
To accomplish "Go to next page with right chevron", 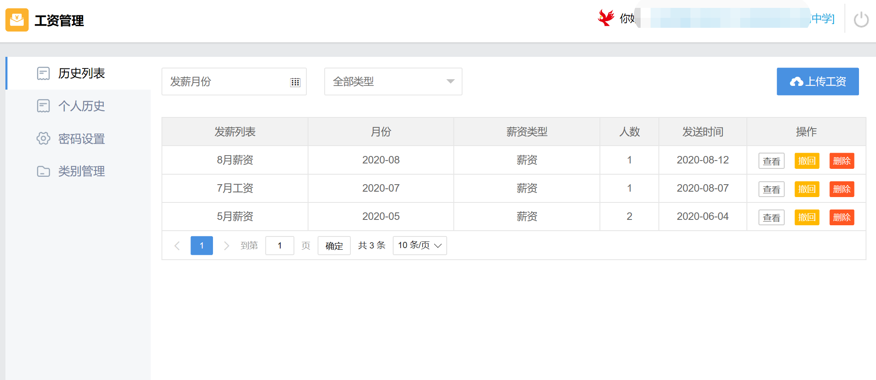I will click(226, 246).
